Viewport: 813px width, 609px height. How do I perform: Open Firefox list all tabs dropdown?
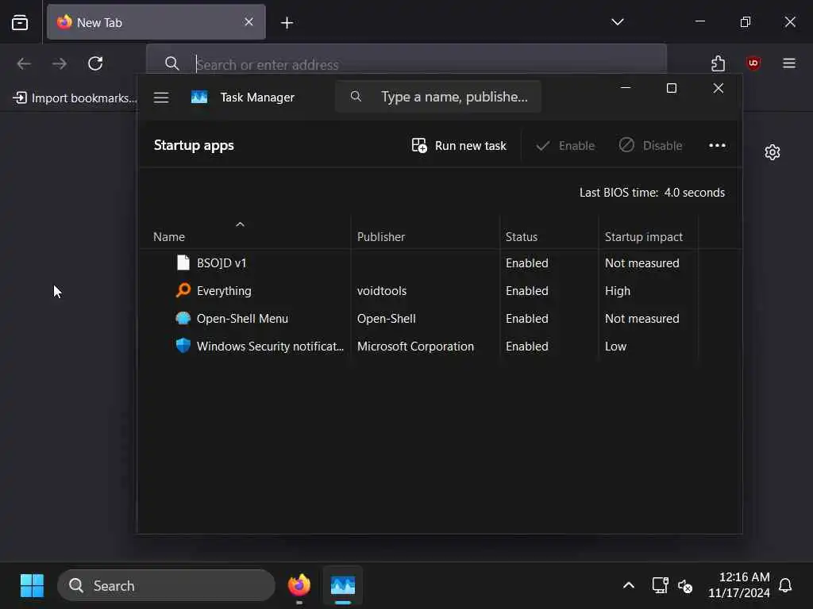pos(617,21)
